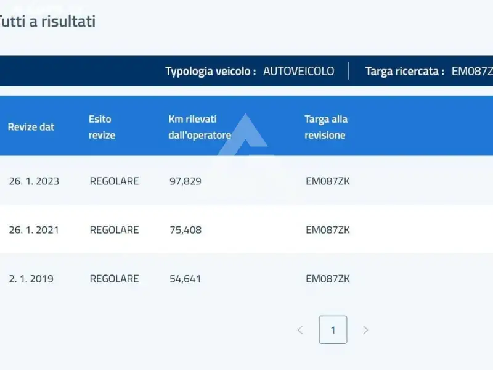The image size is (493, 370).
Task: Click the 'Targa ricercata :' label
Action: (x=405, y=71)
